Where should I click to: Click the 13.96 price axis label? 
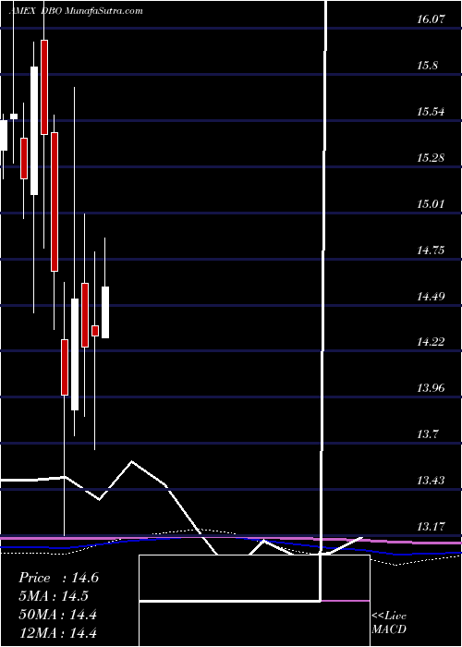(432, 388)
